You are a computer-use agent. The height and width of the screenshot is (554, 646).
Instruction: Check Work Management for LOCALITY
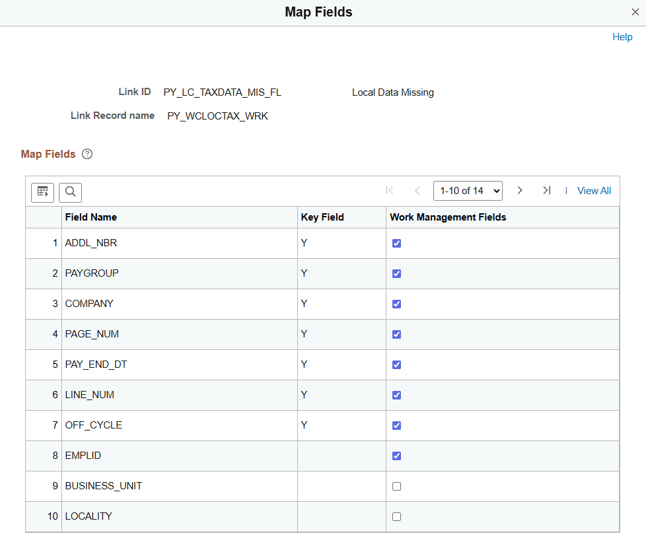[397, 516]
